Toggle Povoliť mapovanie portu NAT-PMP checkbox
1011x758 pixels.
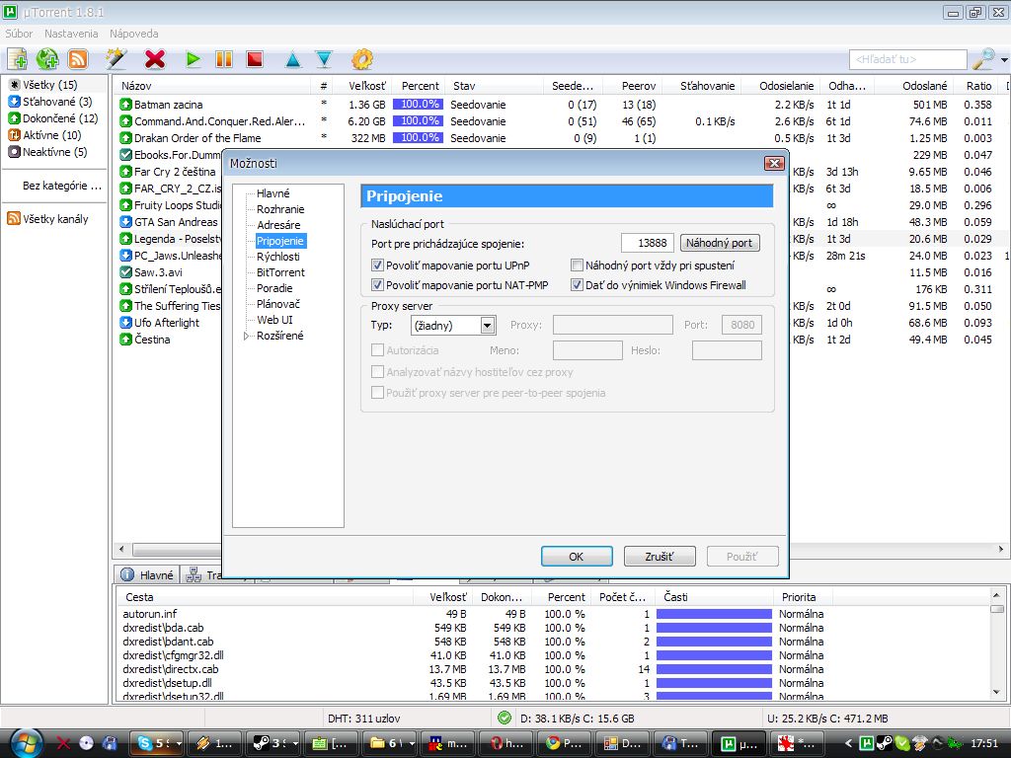coord(378,285)
